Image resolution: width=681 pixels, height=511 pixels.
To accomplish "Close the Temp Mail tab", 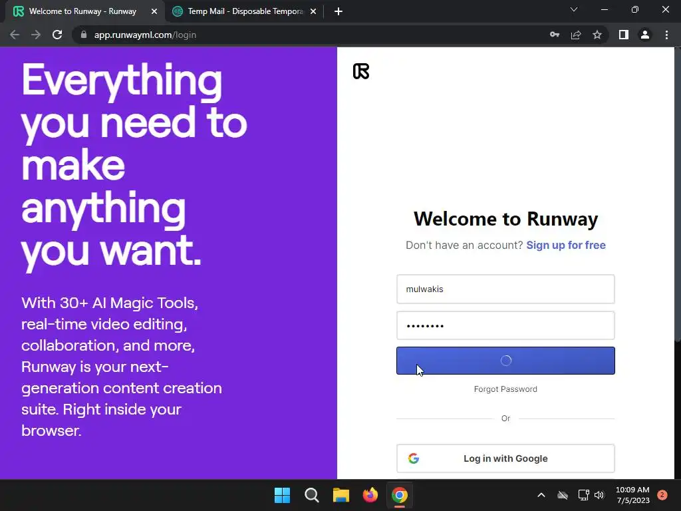I will click(313, 11).
